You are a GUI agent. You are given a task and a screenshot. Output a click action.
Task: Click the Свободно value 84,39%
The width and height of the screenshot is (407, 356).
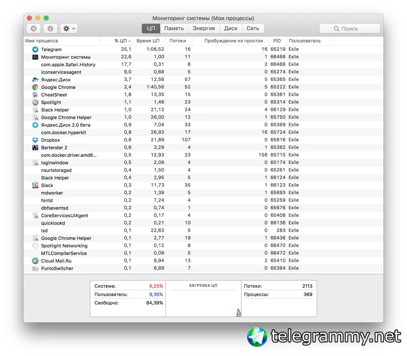[x=155, y=303]
